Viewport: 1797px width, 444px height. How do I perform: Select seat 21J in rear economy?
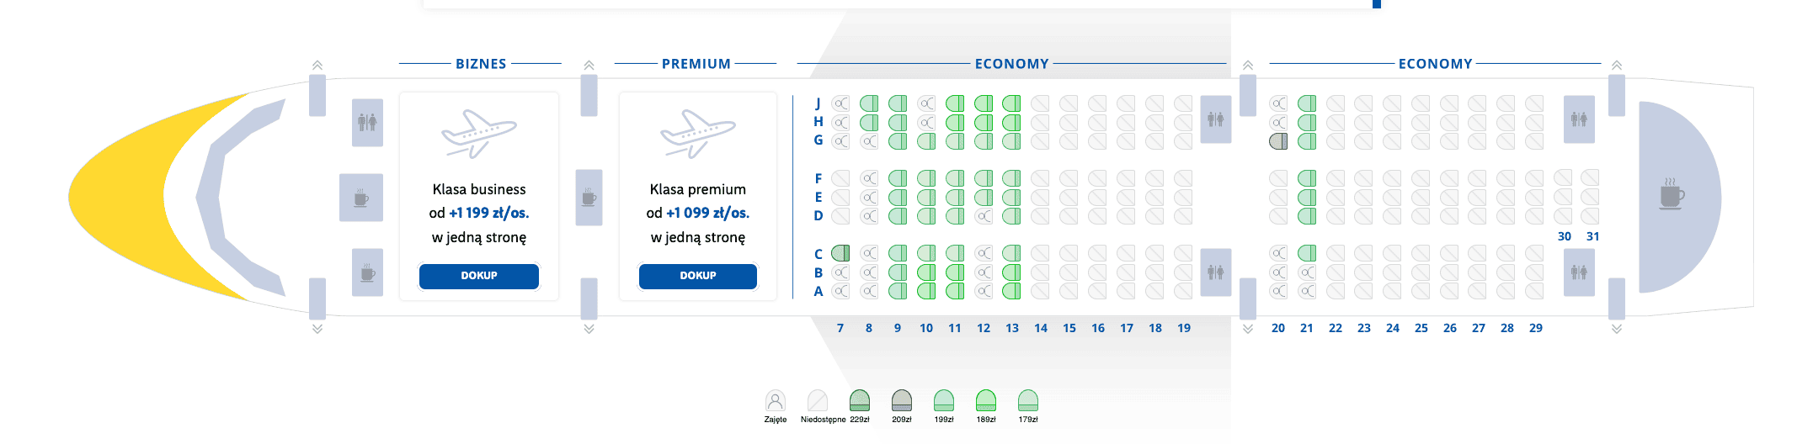(x=1307, y=103)
